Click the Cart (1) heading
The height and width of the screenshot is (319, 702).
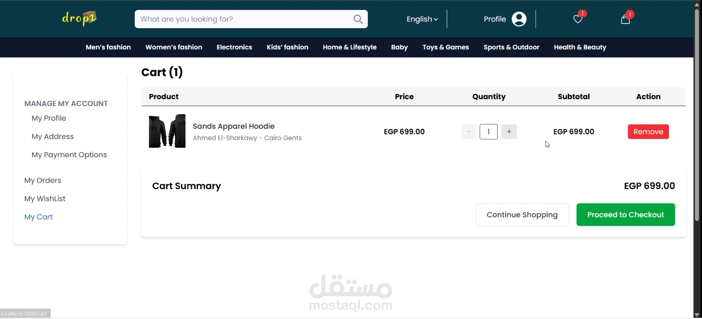pos(162,72)
